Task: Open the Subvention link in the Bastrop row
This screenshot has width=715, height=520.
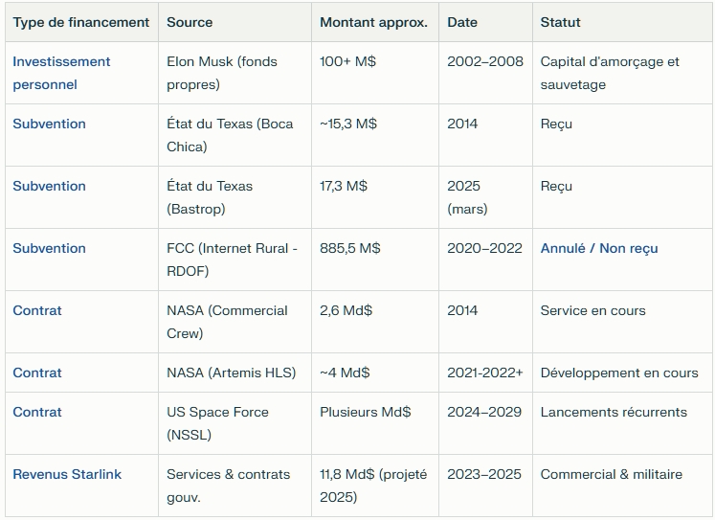Action: point(49,186)
